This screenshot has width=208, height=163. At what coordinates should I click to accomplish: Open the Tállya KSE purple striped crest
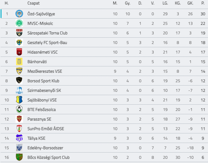coord(19,138)
